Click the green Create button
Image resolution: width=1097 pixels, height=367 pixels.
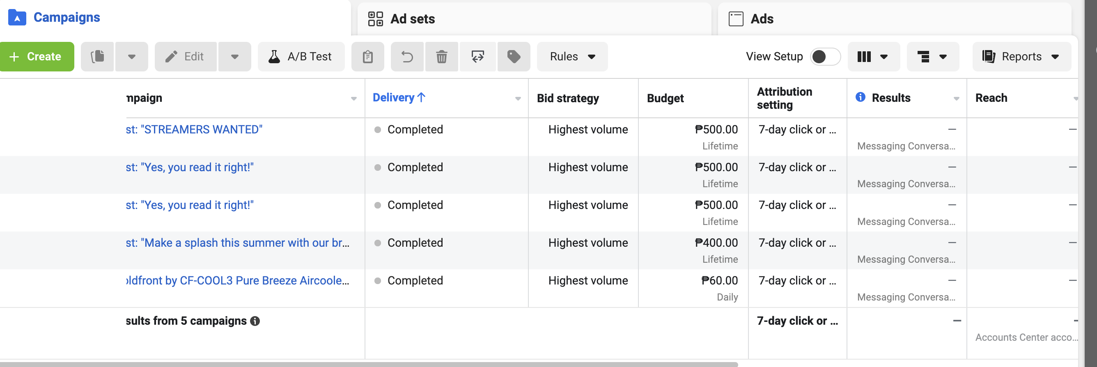(x=37, y=57)
